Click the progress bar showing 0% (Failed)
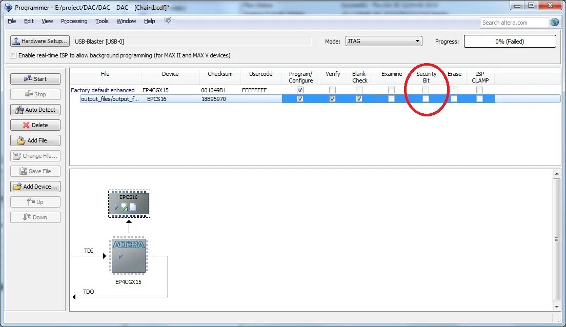 coord(510,41)
